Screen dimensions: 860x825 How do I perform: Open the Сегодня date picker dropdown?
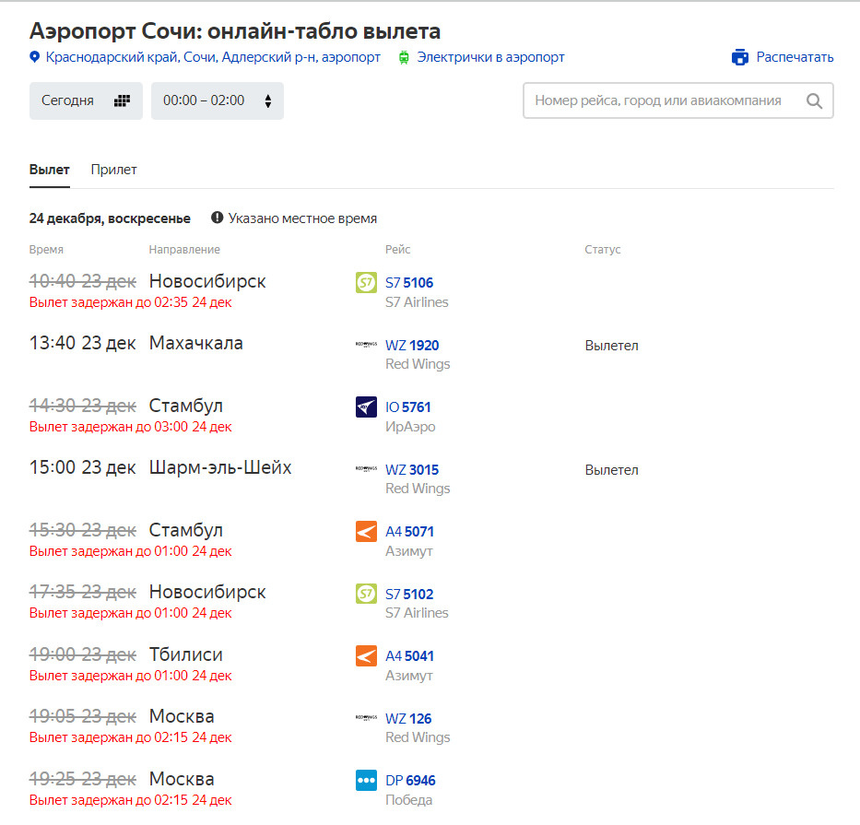(86, 101)
